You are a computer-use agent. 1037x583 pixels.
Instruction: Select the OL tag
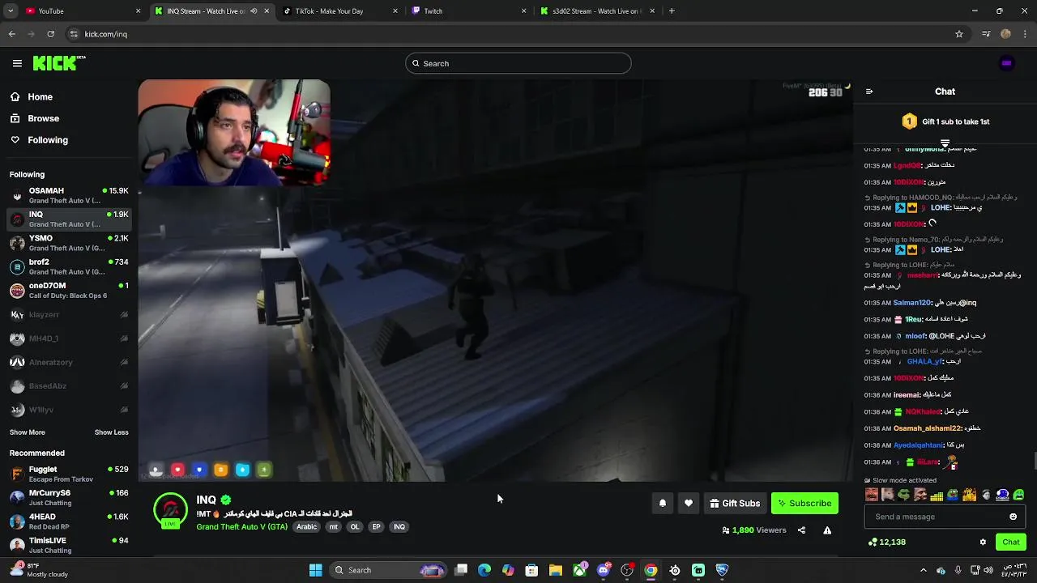pyautogui.click(x=354, y=527)
